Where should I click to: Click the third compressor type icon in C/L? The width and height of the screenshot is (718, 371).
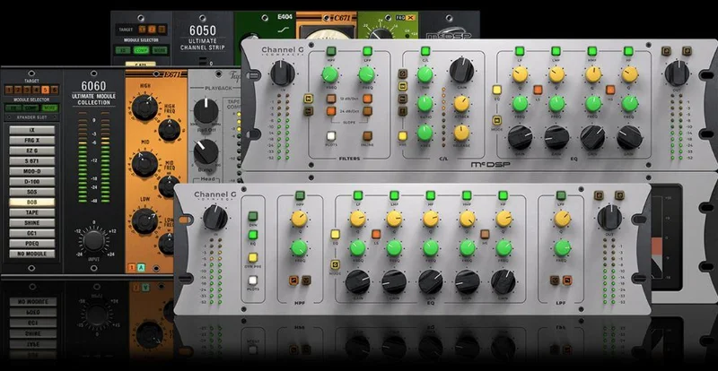pos(403,99)
